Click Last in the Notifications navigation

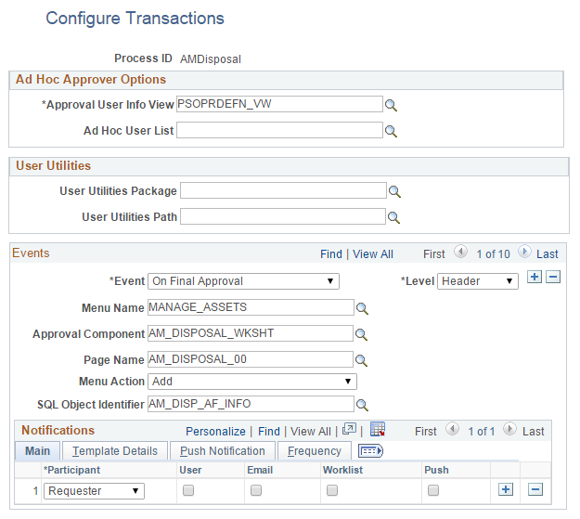[533, 432]
